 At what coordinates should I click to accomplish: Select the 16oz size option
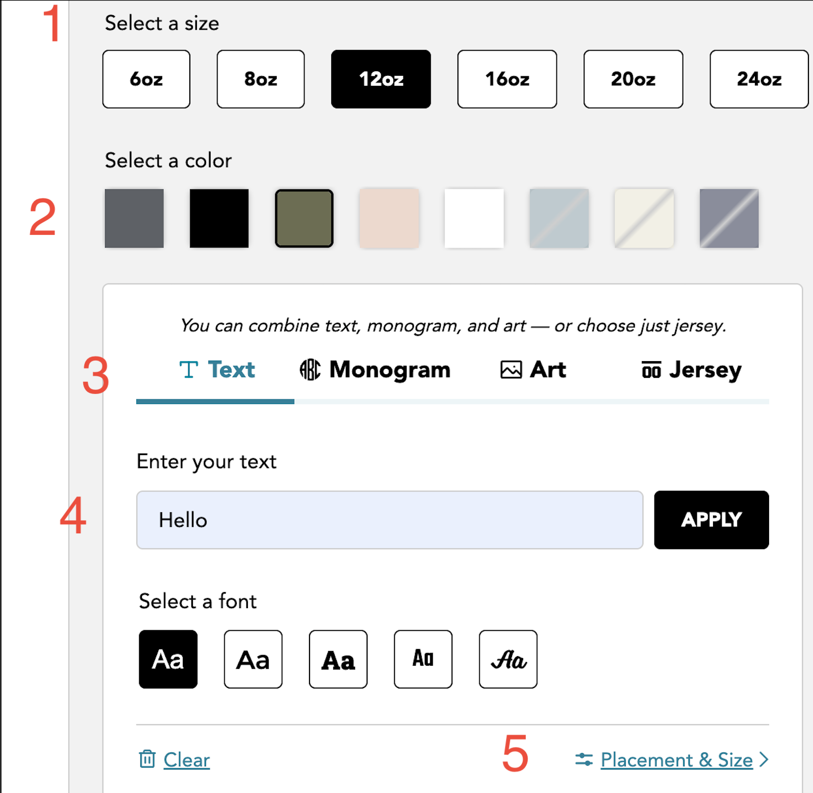507,79
